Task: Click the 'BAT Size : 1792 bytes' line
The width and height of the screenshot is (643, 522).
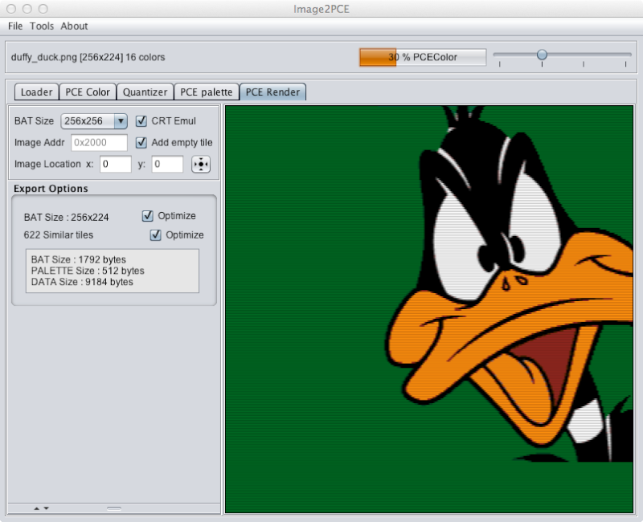Action: point(78,259)
